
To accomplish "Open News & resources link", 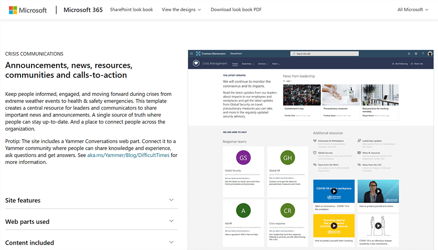I will tap(371, 153).
